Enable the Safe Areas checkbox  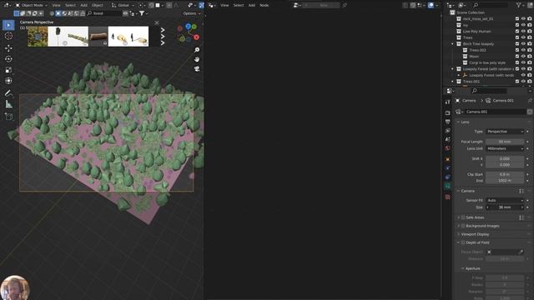(463, 217)
